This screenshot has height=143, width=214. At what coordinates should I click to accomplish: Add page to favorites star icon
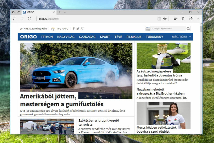165,19
